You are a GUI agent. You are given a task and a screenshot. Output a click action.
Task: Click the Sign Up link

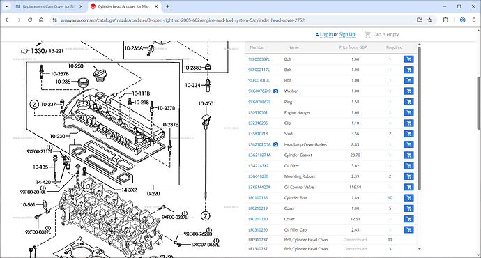point(347,34)
